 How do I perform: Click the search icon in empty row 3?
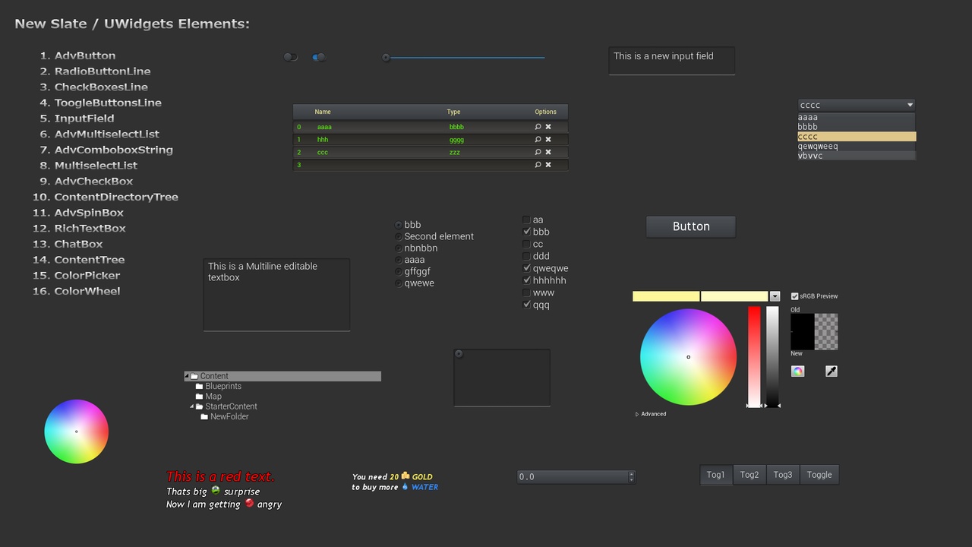(x=538, y=165)
